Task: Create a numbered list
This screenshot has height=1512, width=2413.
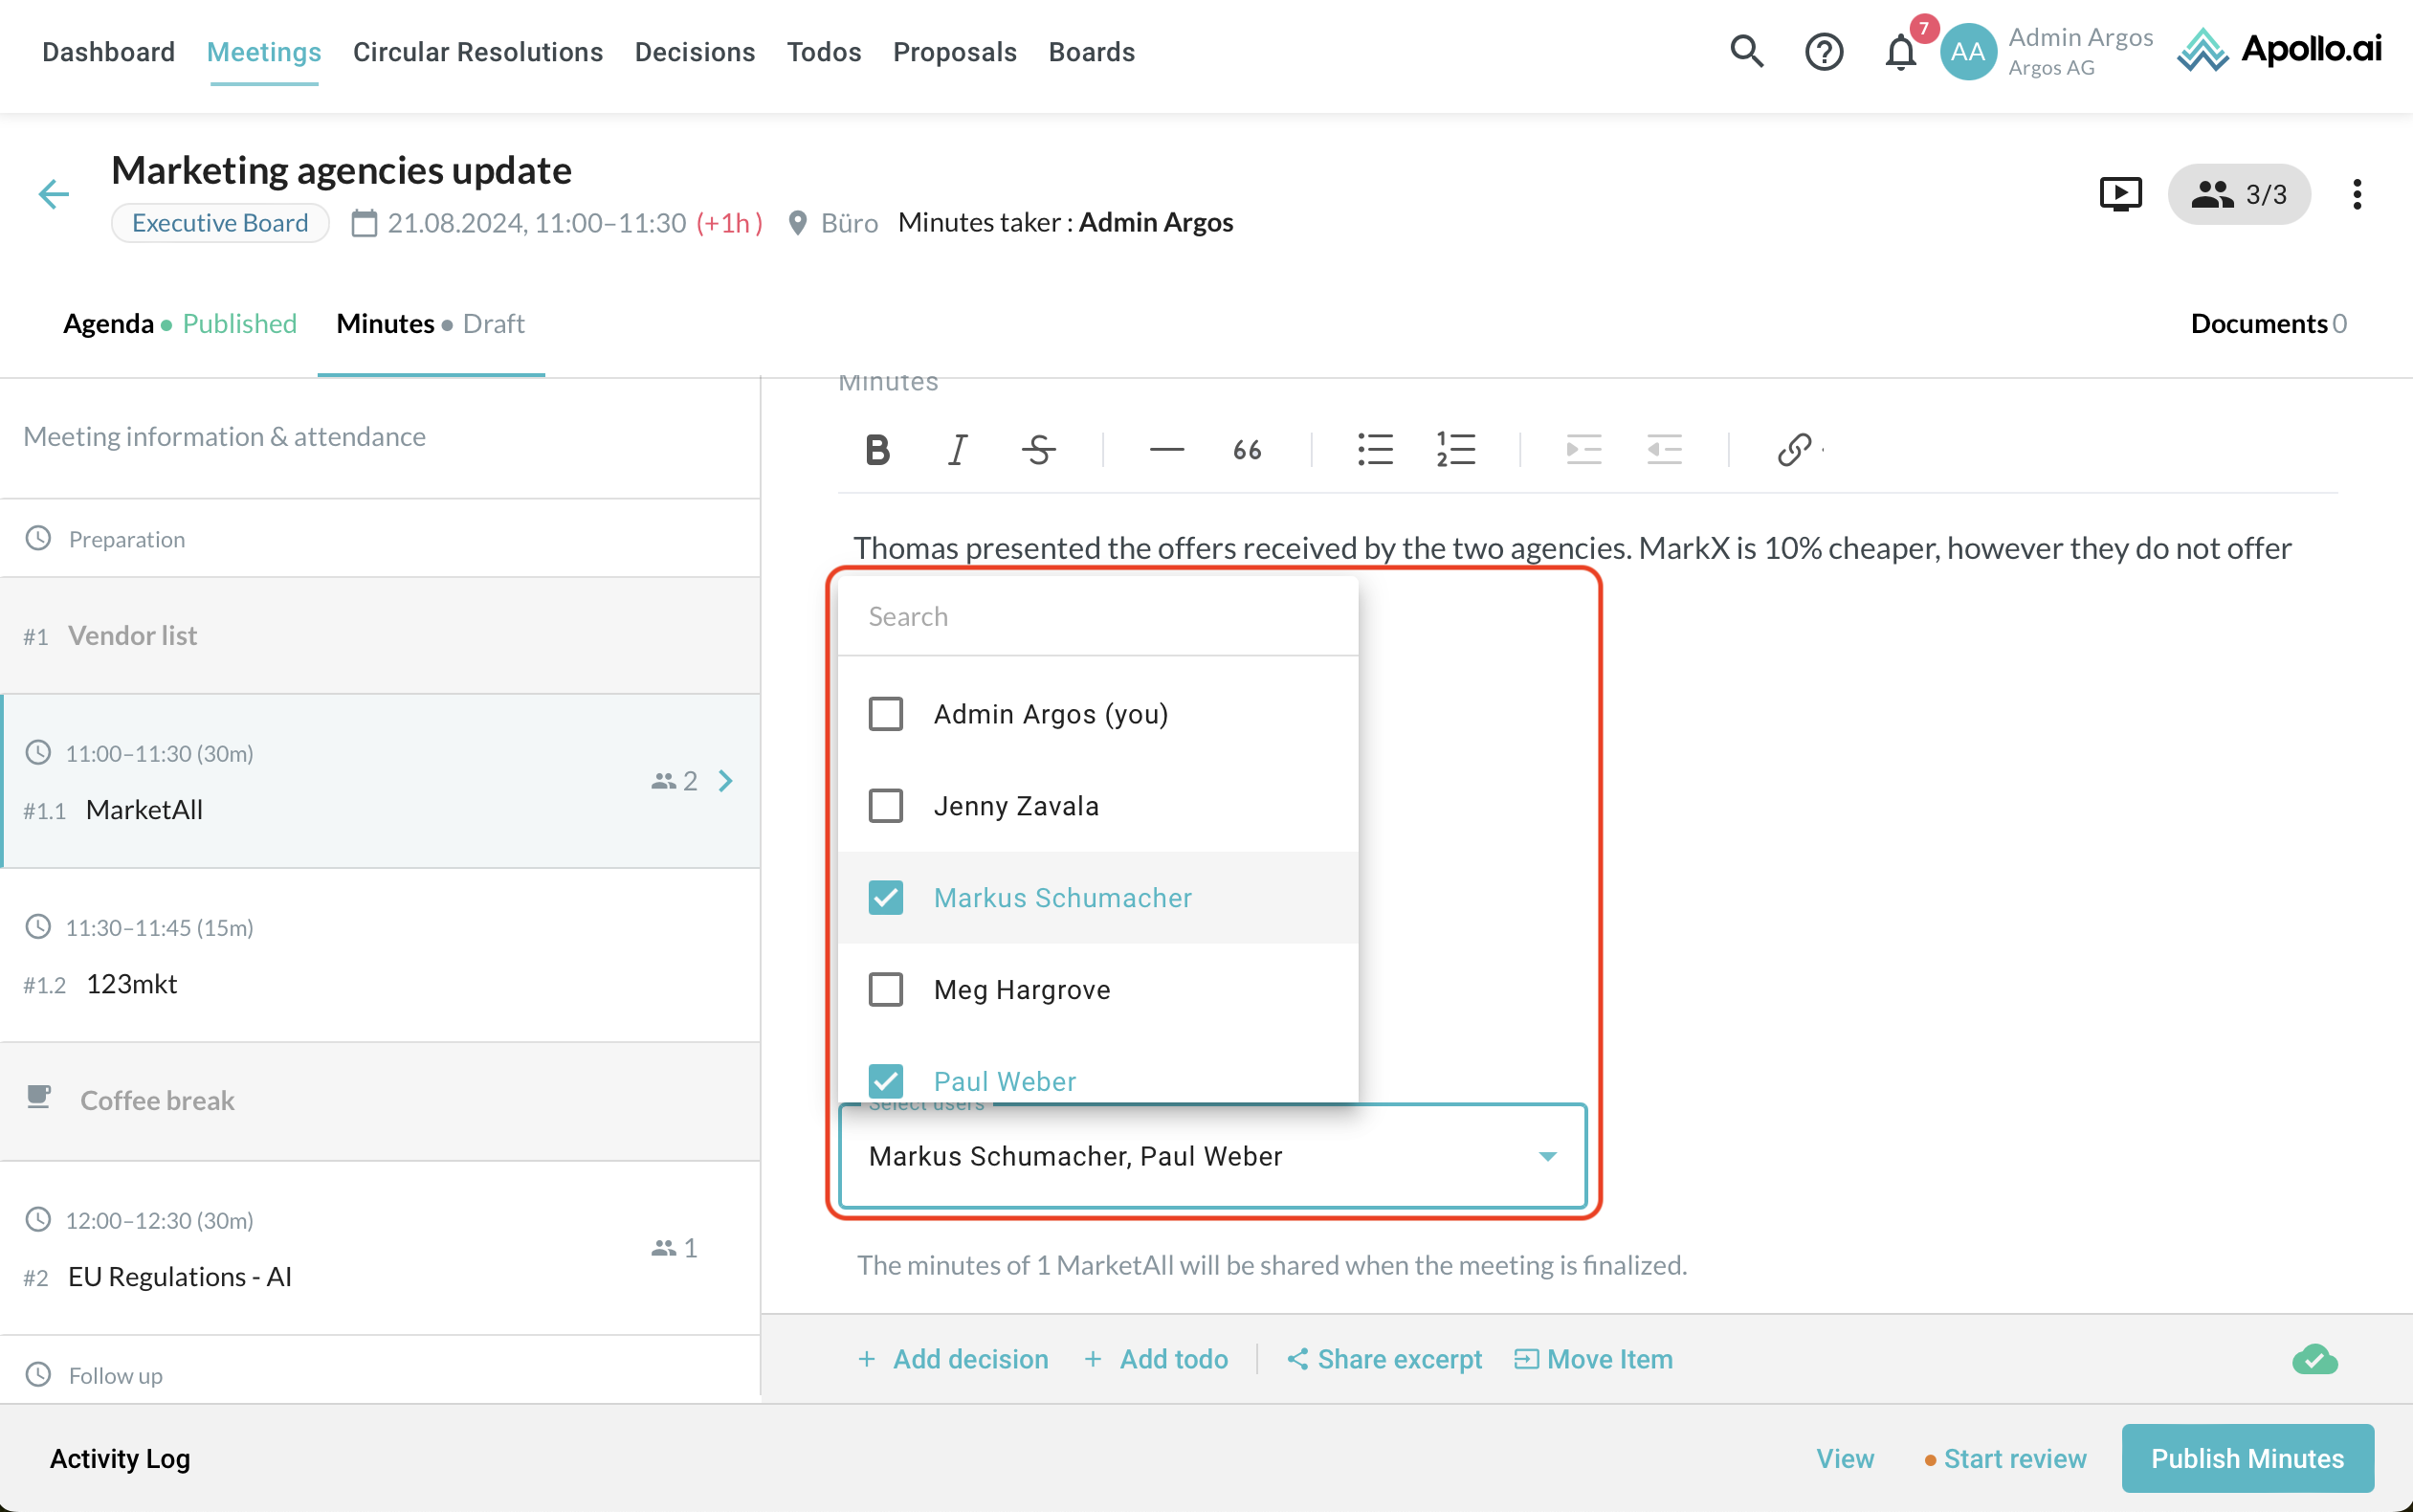Action: tap(1455, 450)
